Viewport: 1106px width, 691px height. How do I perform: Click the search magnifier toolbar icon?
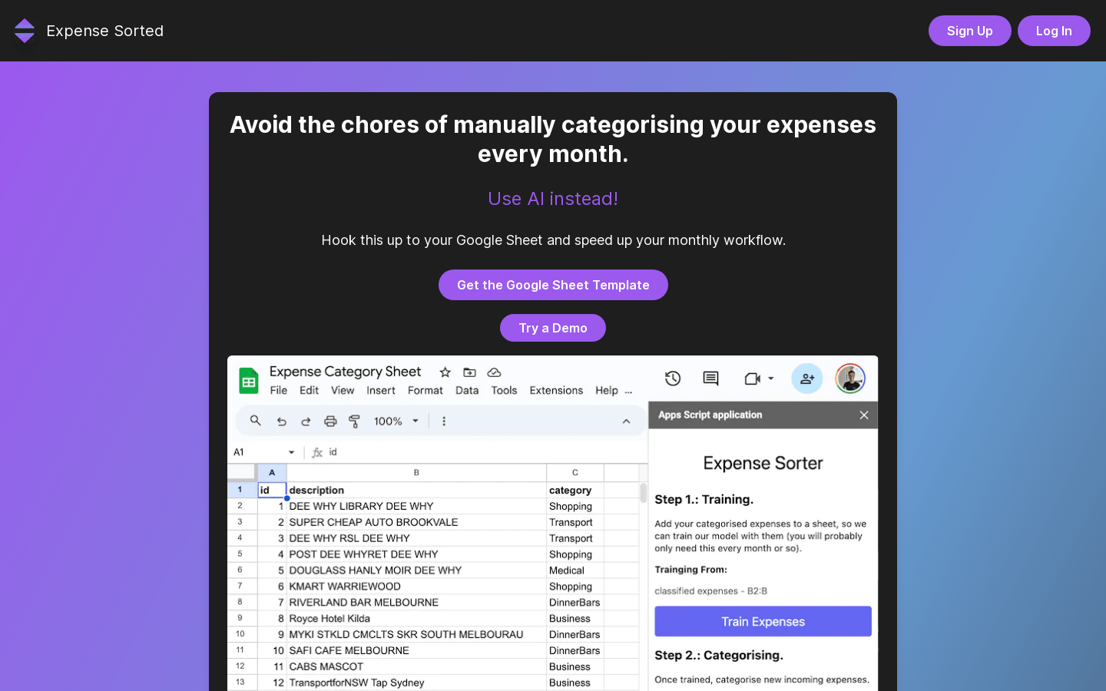click(x=256, y=421)
